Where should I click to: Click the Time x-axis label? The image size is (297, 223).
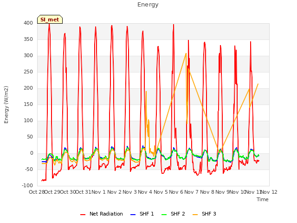pyautogui.click(x=263, y=199)
